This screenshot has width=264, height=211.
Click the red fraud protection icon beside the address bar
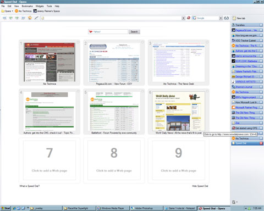(189, 18)
